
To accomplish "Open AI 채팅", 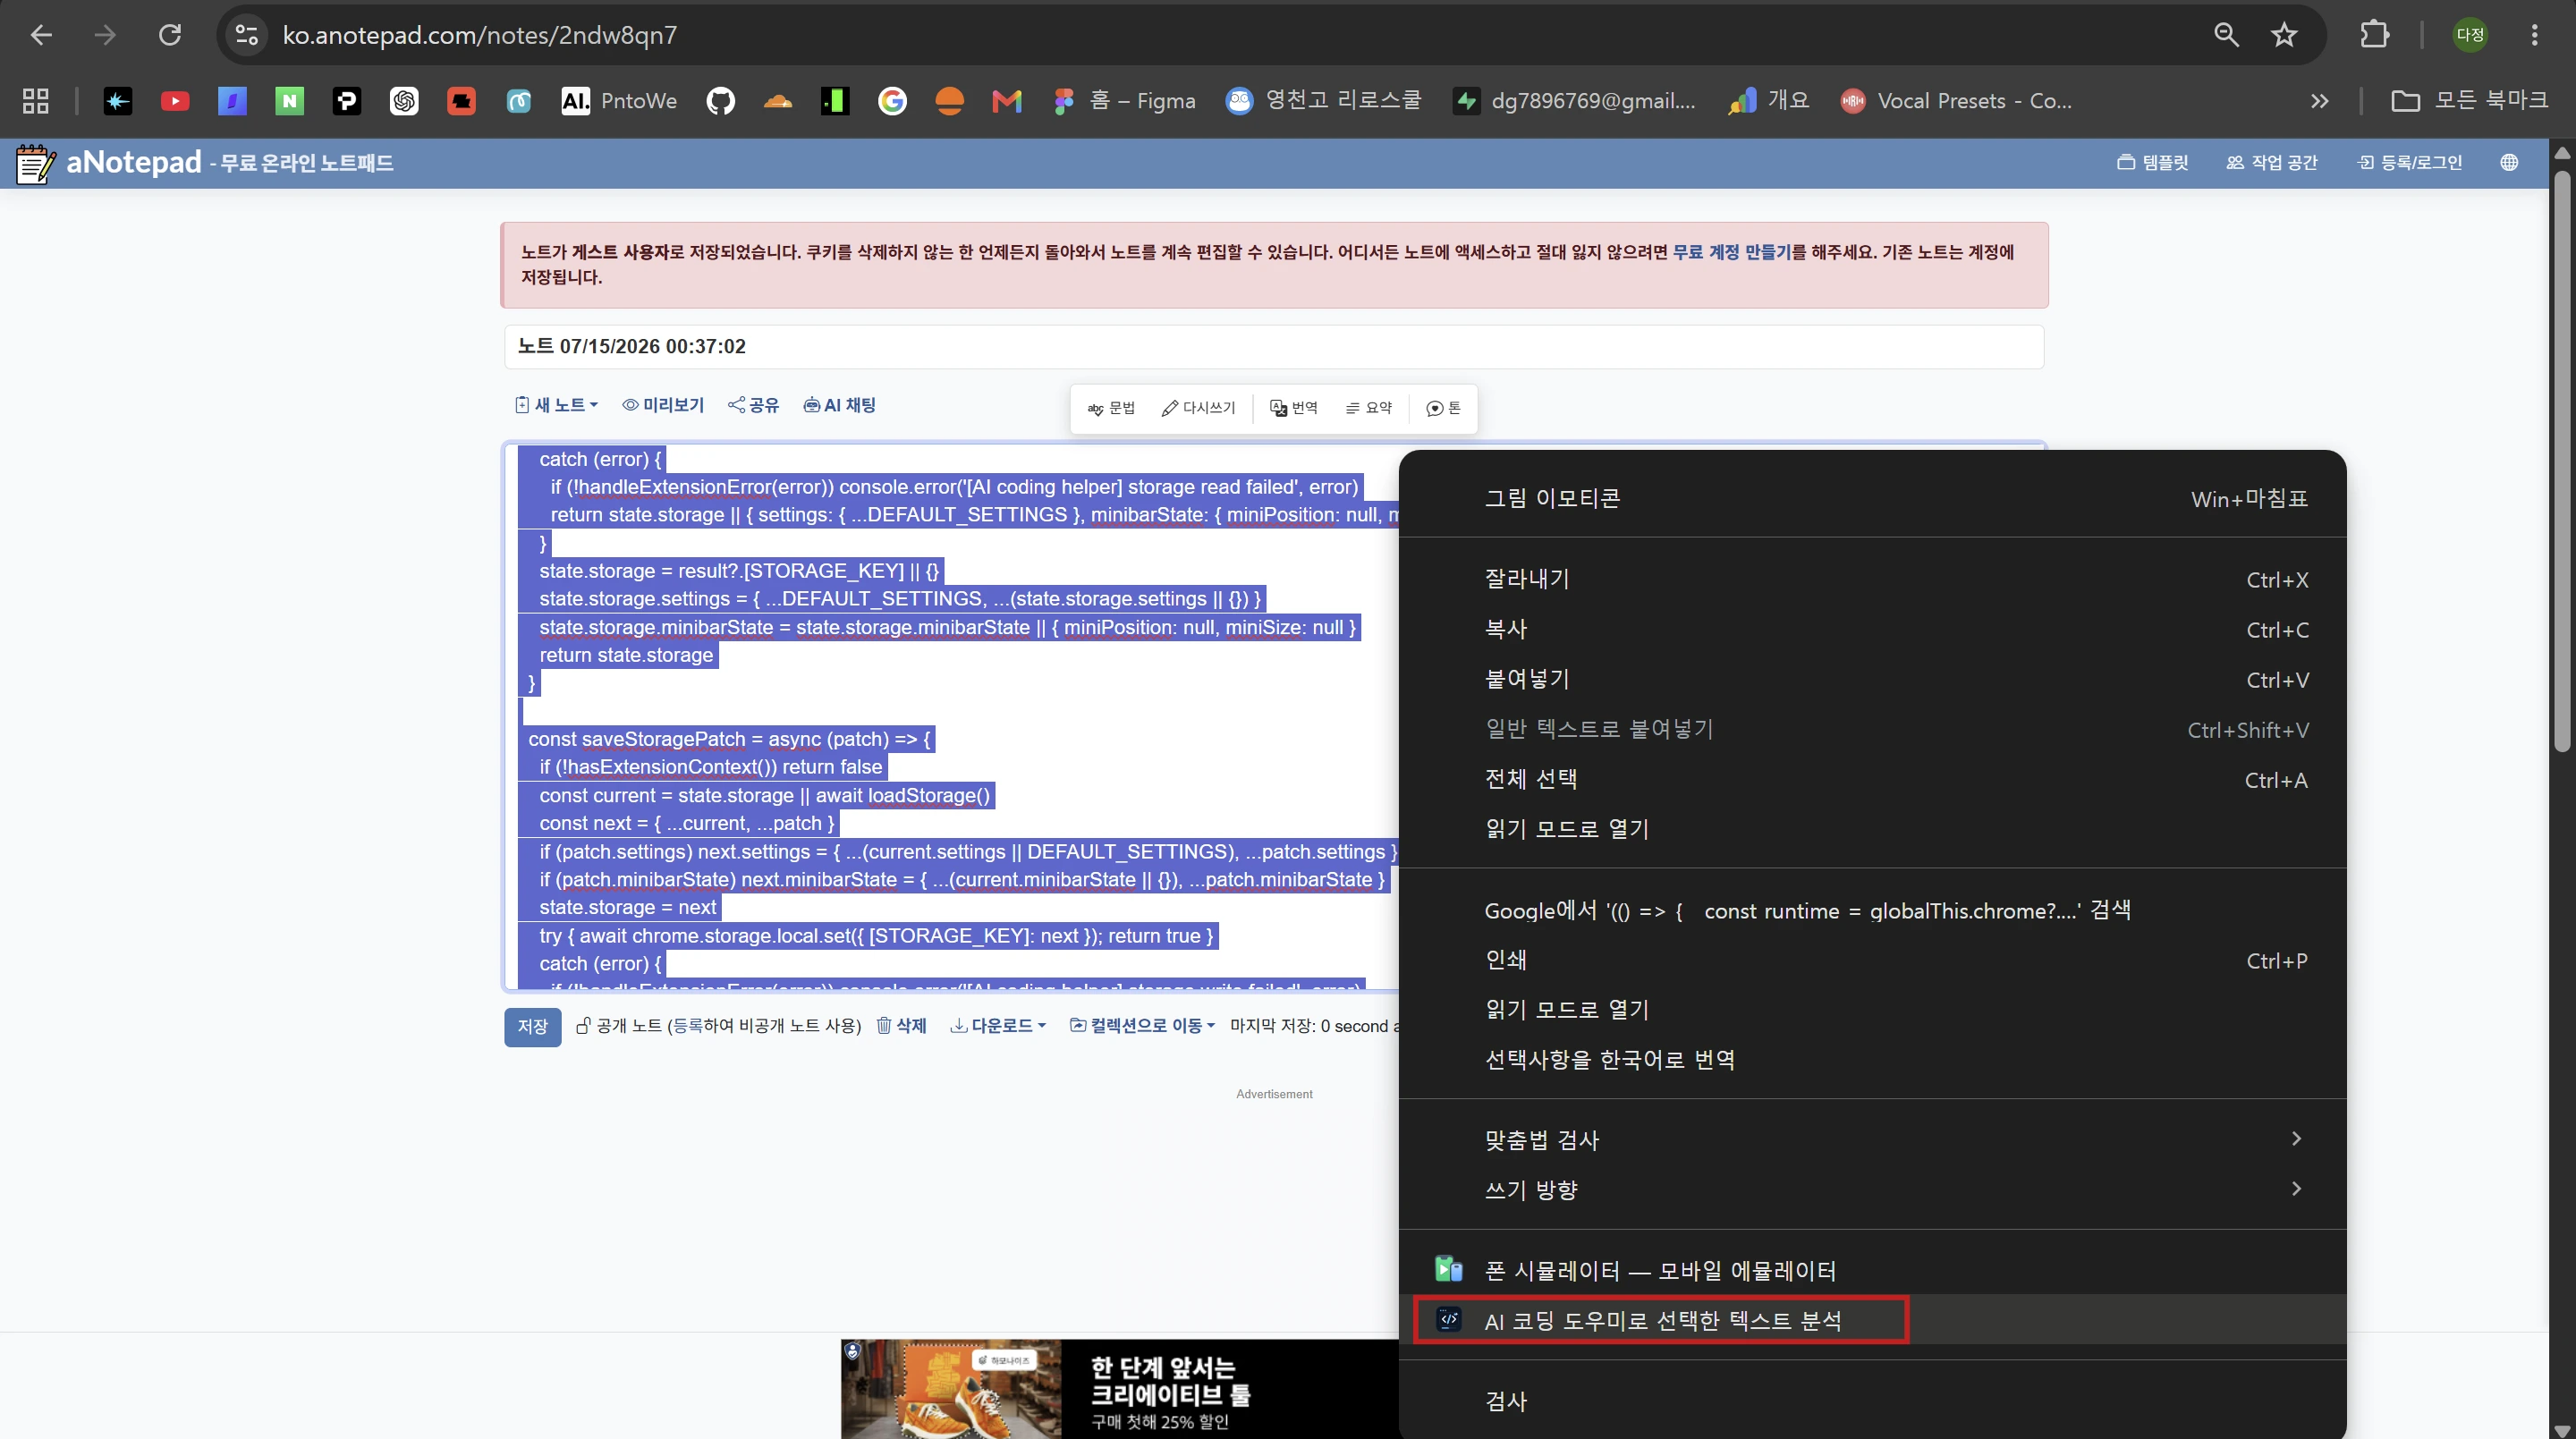I will (x=840, y=405).
